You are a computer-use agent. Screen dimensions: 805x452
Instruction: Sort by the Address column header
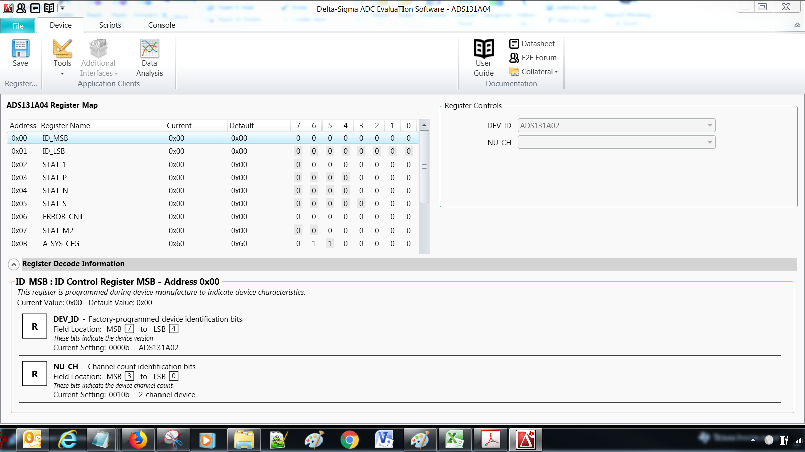coord(23,126)
